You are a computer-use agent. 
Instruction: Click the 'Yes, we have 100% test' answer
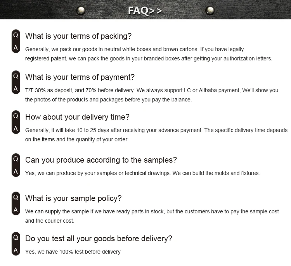point(73,252)
